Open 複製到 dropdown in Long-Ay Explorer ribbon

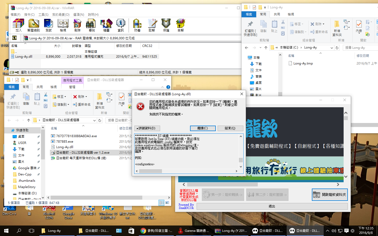298,32
